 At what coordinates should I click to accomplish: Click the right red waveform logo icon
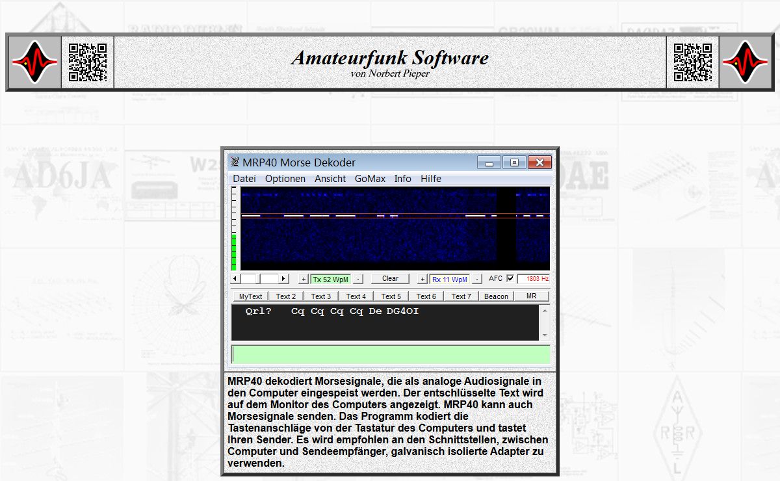pyautogui.click(x=745, y=62)
